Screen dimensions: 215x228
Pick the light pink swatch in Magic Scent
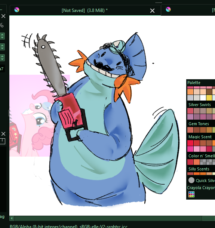pos(197,149)
